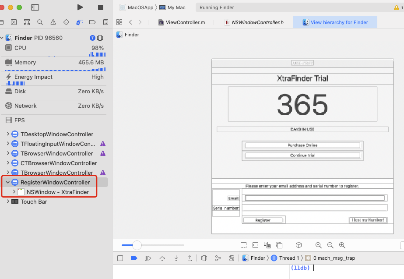Toggle Orient to 3D view
404x279 pixels.
coord(299,245)
